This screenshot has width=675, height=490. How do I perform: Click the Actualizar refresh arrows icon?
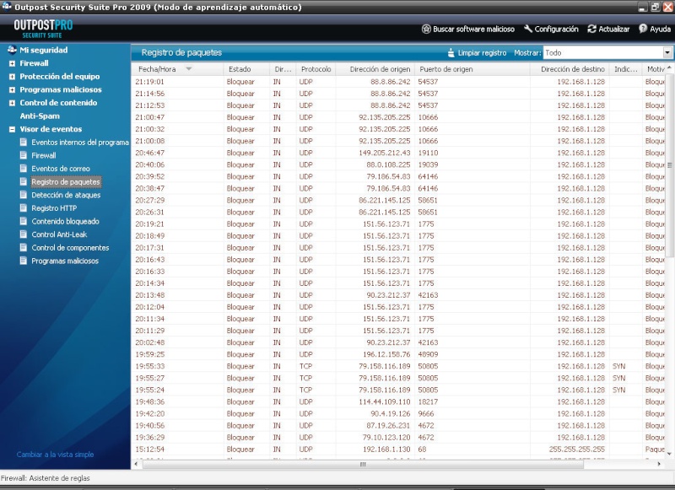coord(592,29)
